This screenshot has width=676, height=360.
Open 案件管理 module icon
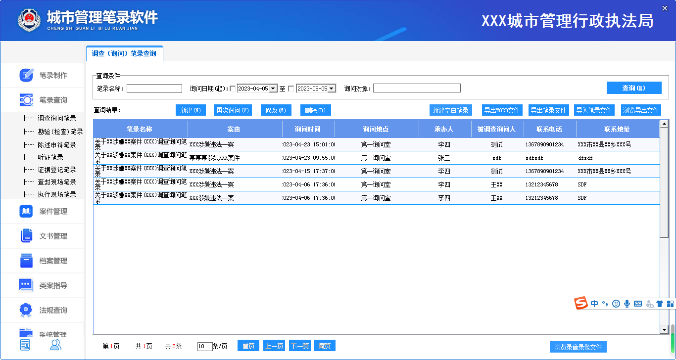point(26,211)
